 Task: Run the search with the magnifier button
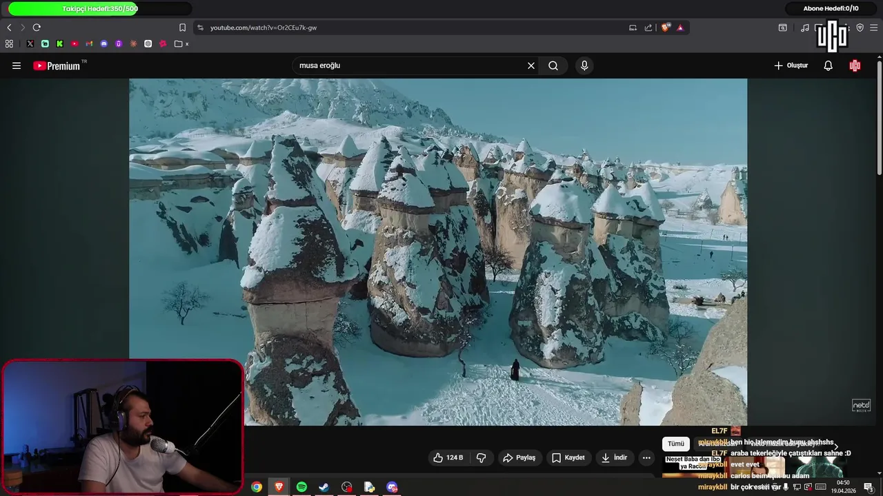pyautogui.click(x=553, y=65)
